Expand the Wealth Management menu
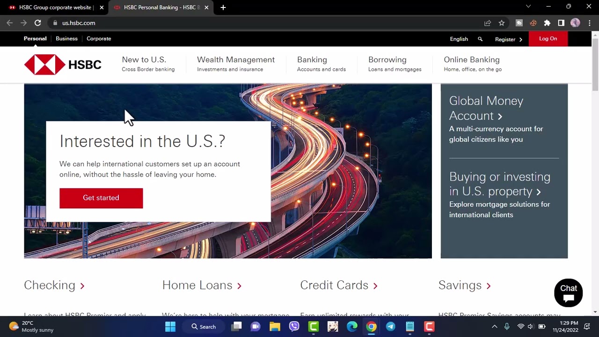The height and width of the screenshot is (337, 599). (236, 64)
